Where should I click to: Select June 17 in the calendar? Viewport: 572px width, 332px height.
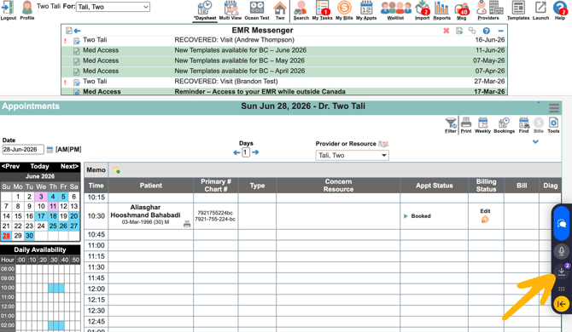point(41,216)
